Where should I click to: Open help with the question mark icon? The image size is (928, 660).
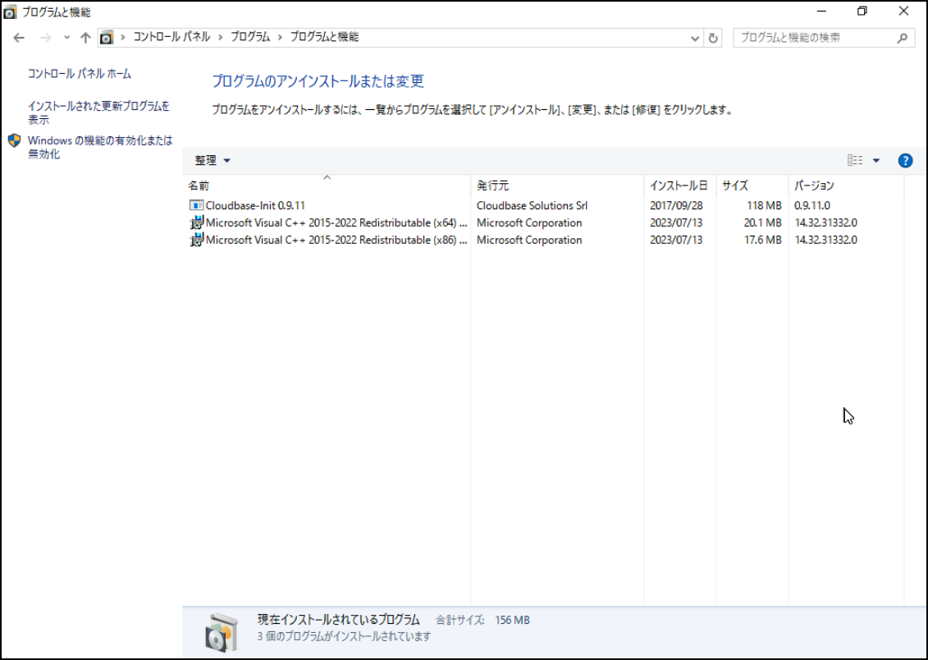click(906, 160)
